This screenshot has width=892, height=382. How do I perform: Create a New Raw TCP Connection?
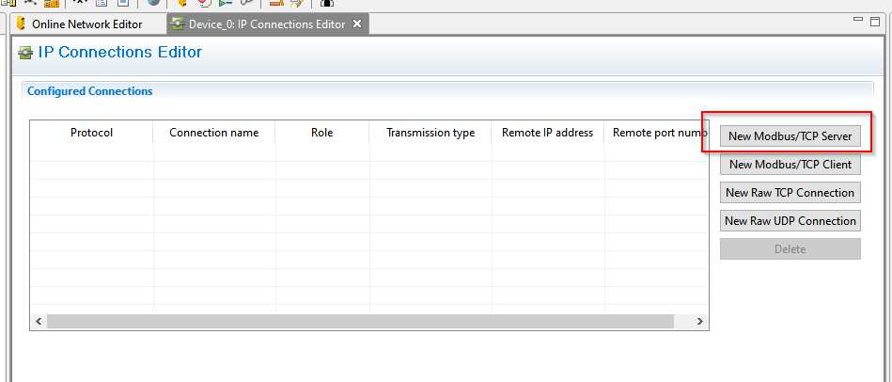pyautogui.click(x=790, y=193)
